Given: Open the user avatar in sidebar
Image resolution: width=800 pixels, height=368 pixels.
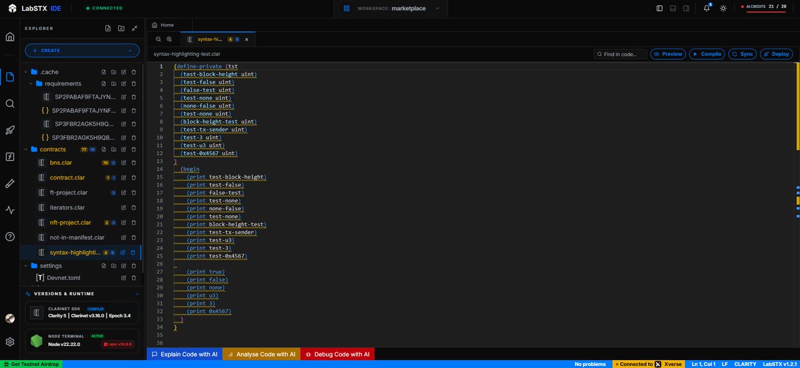Looking at the screenshot, I should (10, 319).
